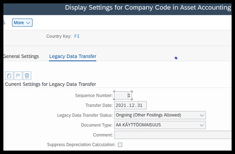Click the Sequence Number field
This screenshot has width=235, height=154.
123,96
